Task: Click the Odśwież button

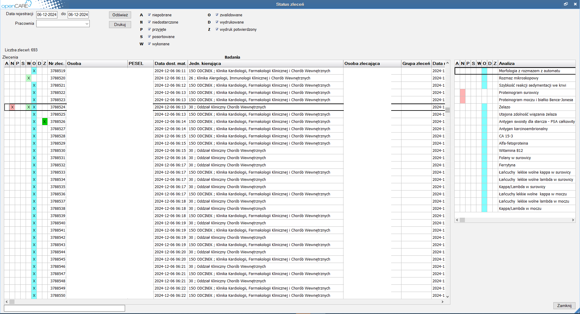Action: [x=120, y=15]
